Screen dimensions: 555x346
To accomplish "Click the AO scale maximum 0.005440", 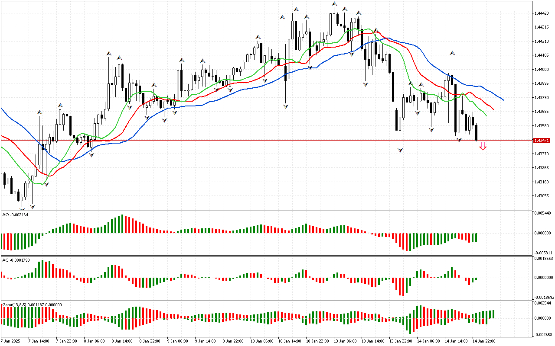I will click(542, 214).
